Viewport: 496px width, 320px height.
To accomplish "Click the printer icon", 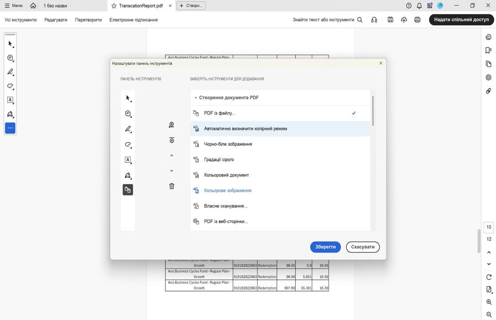I will pyautogui.click(x=417, y=20).
